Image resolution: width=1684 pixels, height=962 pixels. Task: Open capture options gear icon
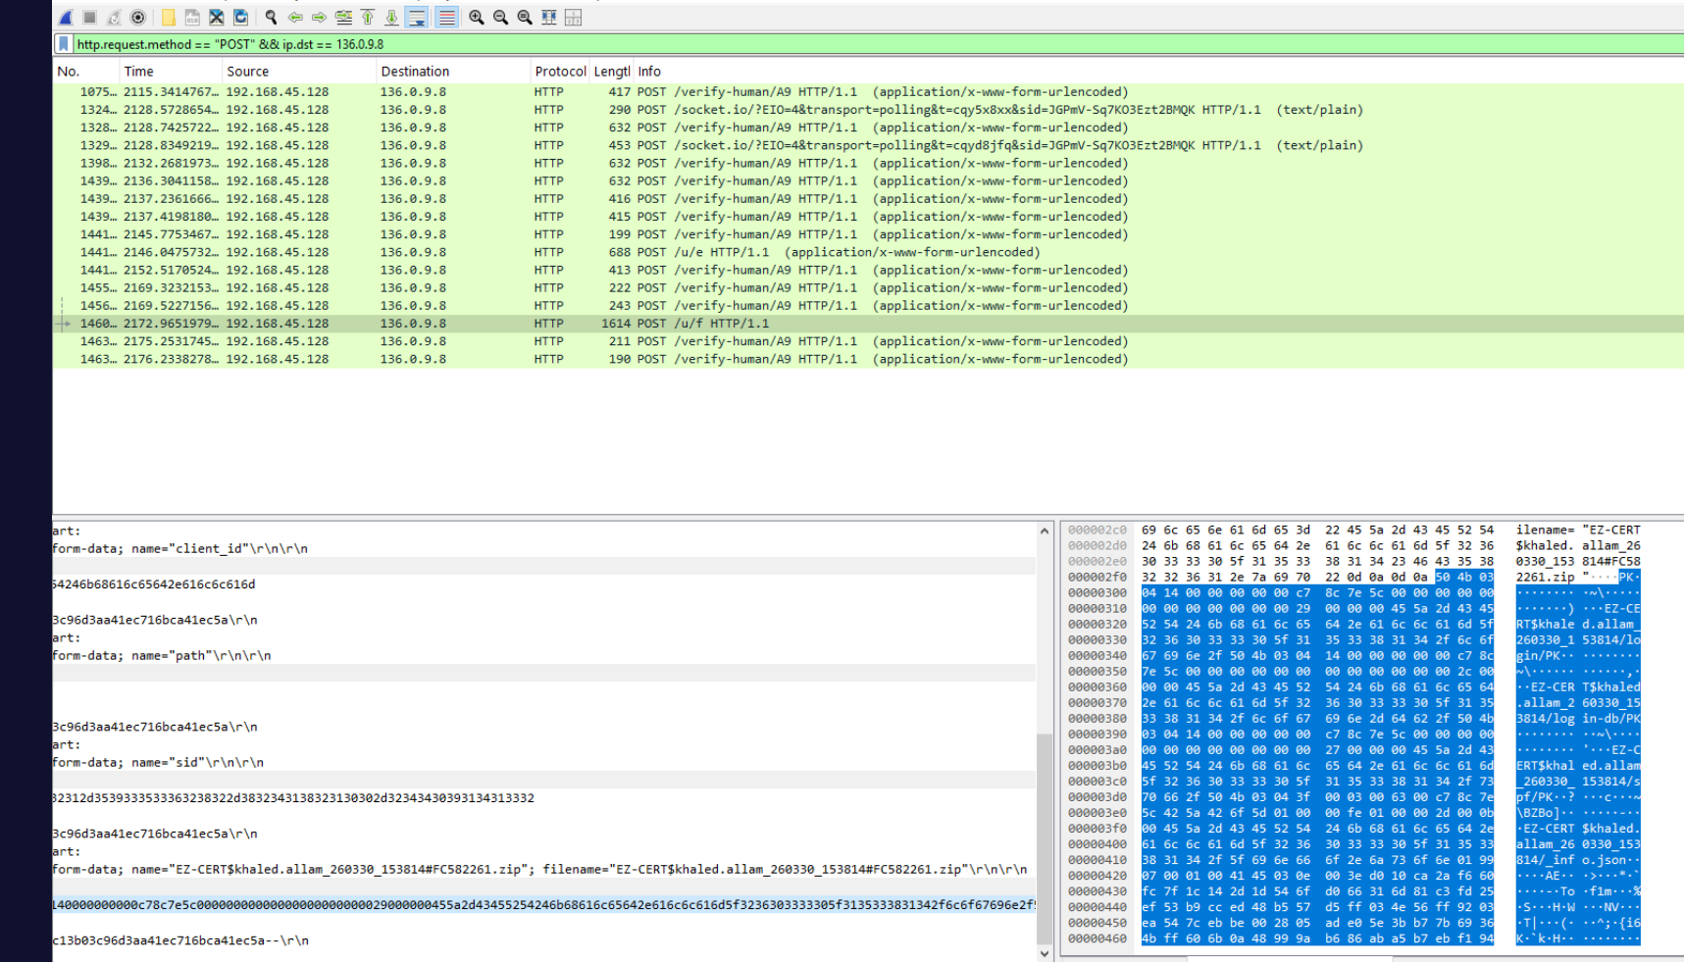tap(138, 17)
